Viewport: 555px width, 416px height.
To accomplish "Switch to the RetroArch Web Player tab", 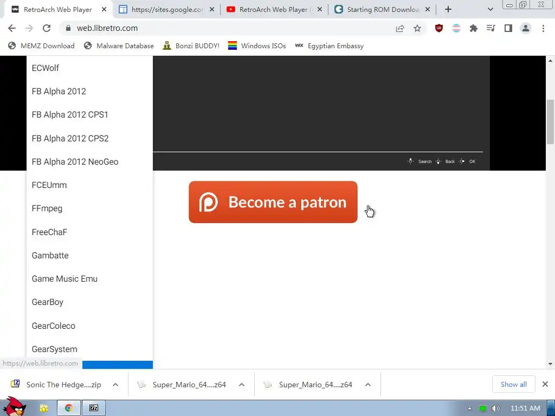I will coord(57,10).
